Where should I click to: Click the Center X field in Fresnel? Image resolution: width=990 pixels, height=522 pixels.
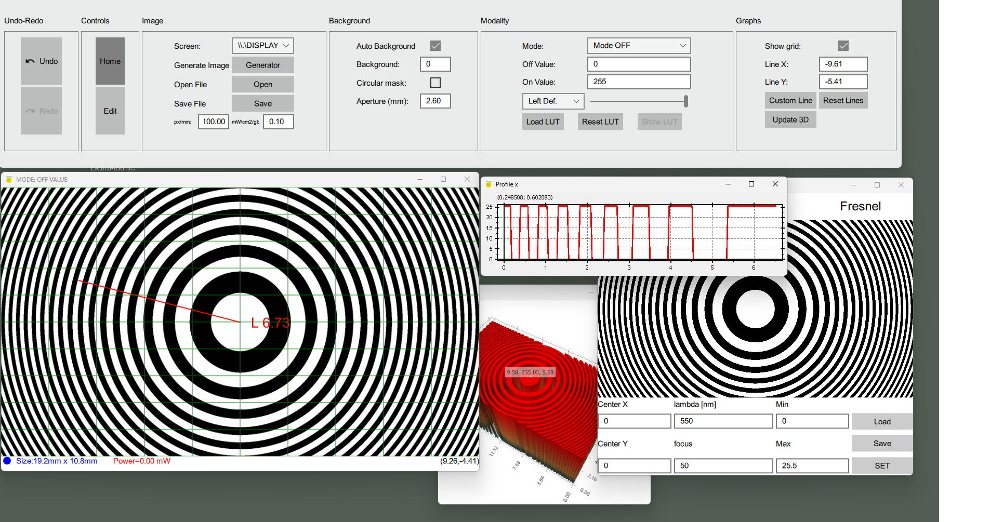[x=635, y=421]
